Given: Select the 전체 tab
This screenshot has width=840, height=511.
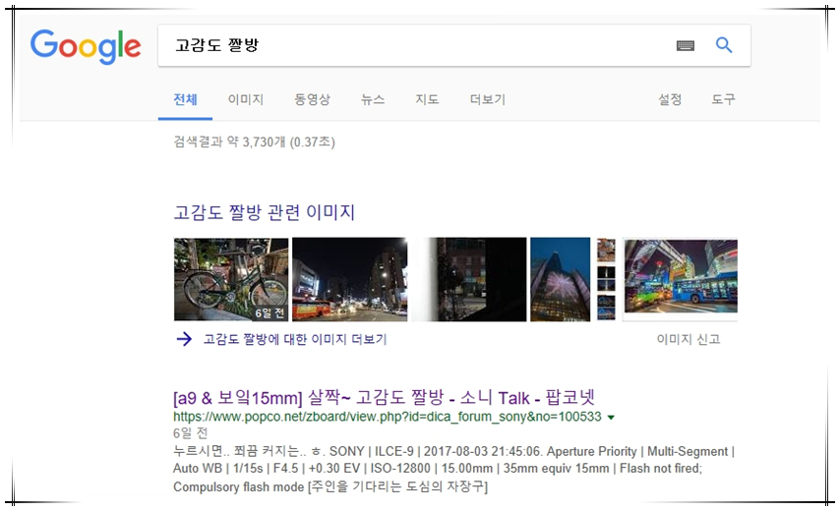Looking at the screenshot, I should (185, 99).
